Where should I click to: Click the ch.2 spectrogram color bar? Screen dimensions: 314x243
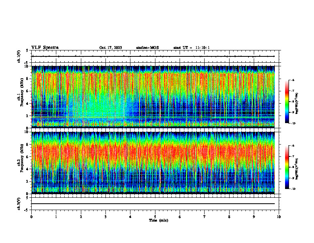(287, 167)
